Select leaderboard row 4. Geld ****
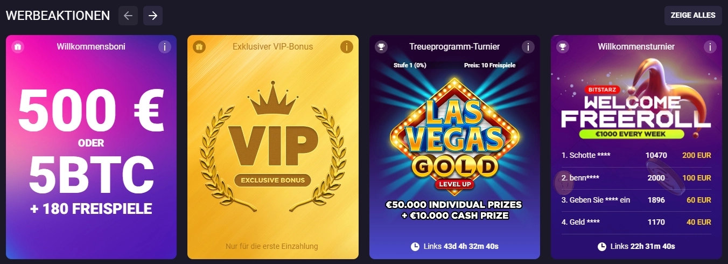 click(x=636, y=222)
